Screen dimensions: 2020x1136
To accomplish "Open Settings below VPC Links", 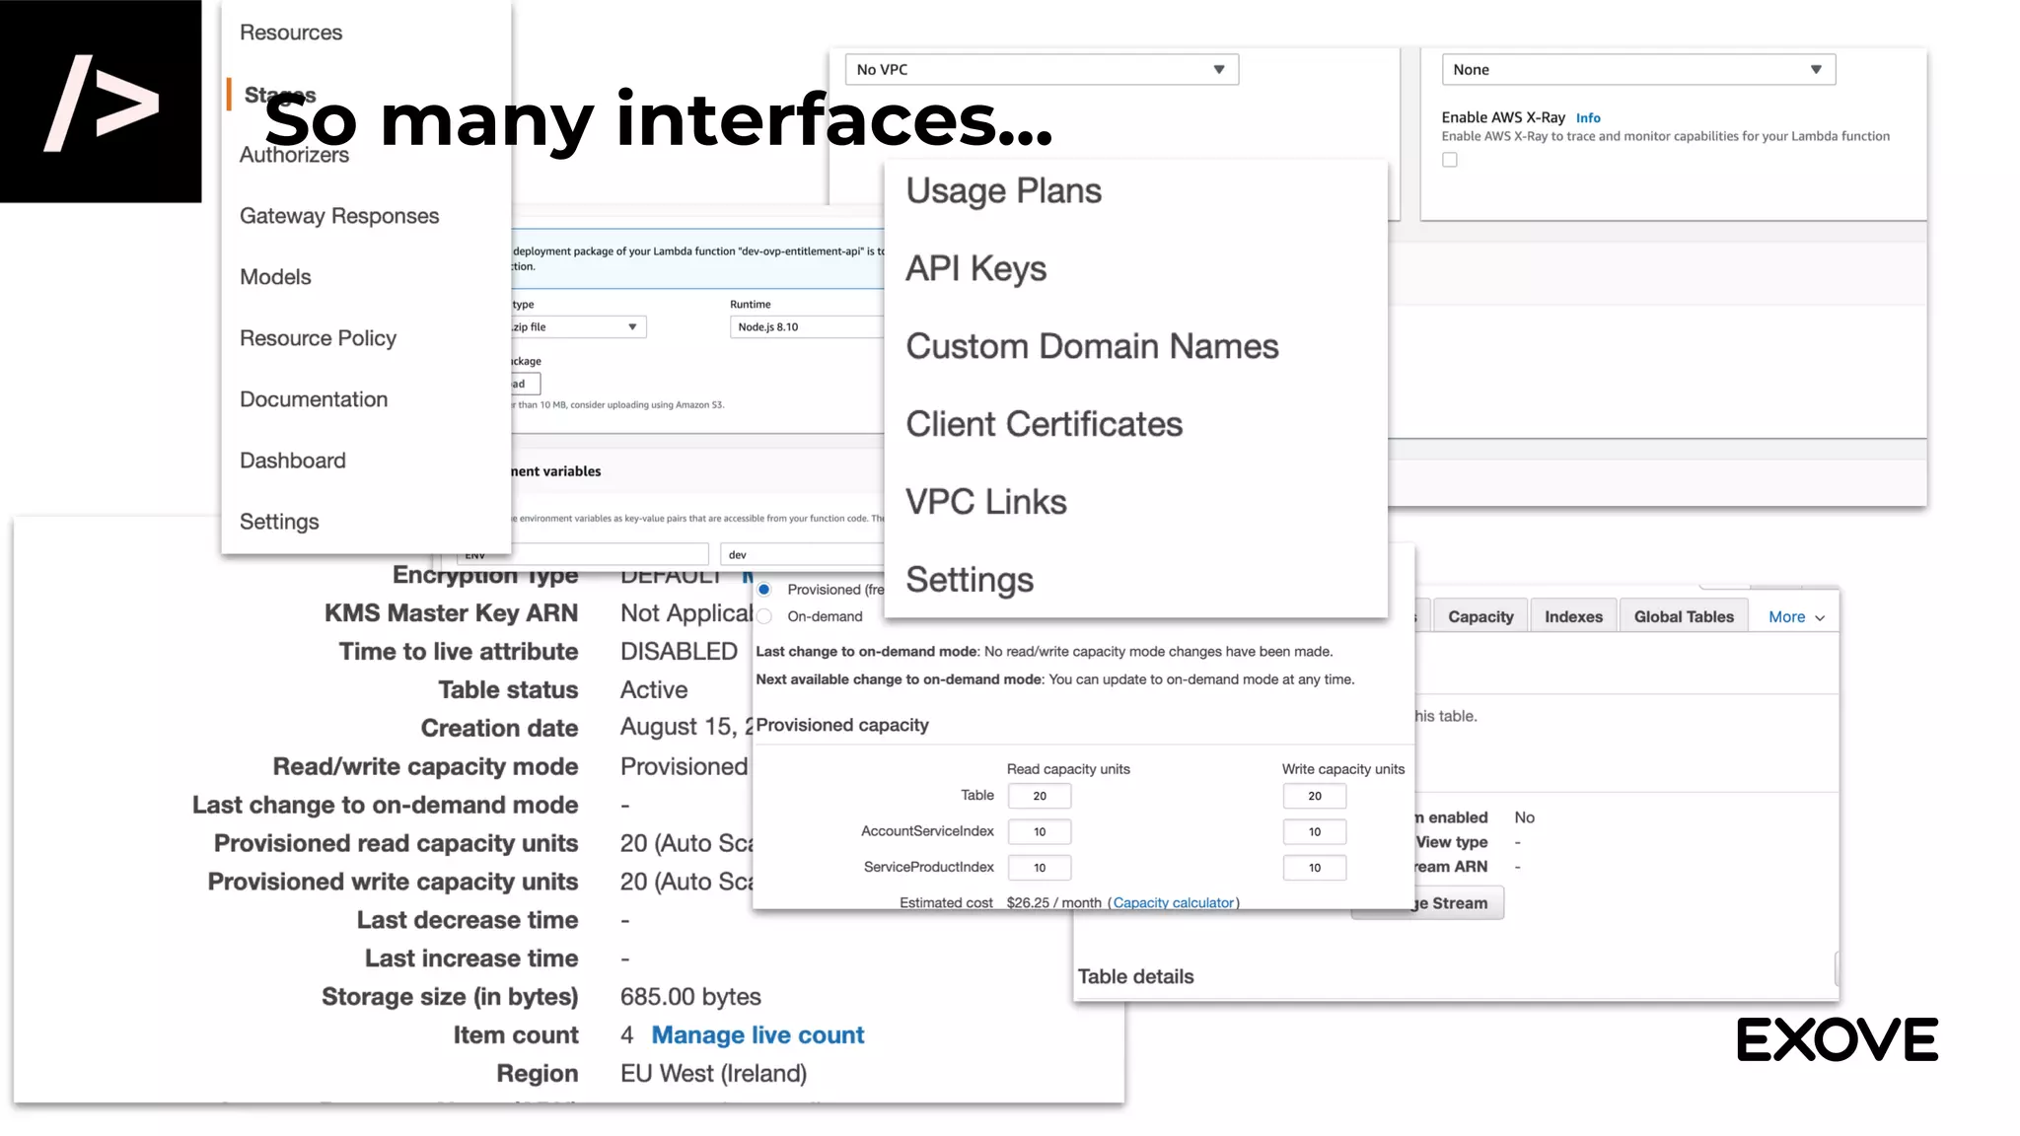I will pos(970,580).
